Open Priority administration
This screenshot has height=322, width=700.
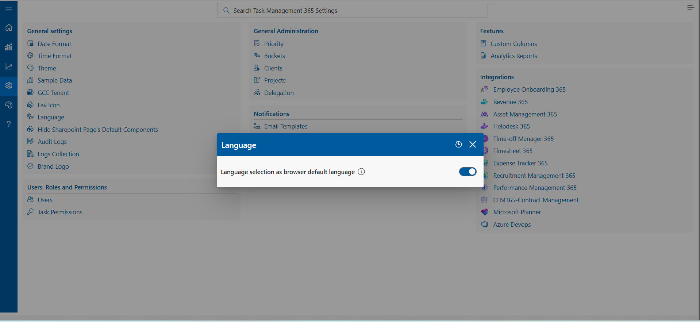(x=274, y=44)
